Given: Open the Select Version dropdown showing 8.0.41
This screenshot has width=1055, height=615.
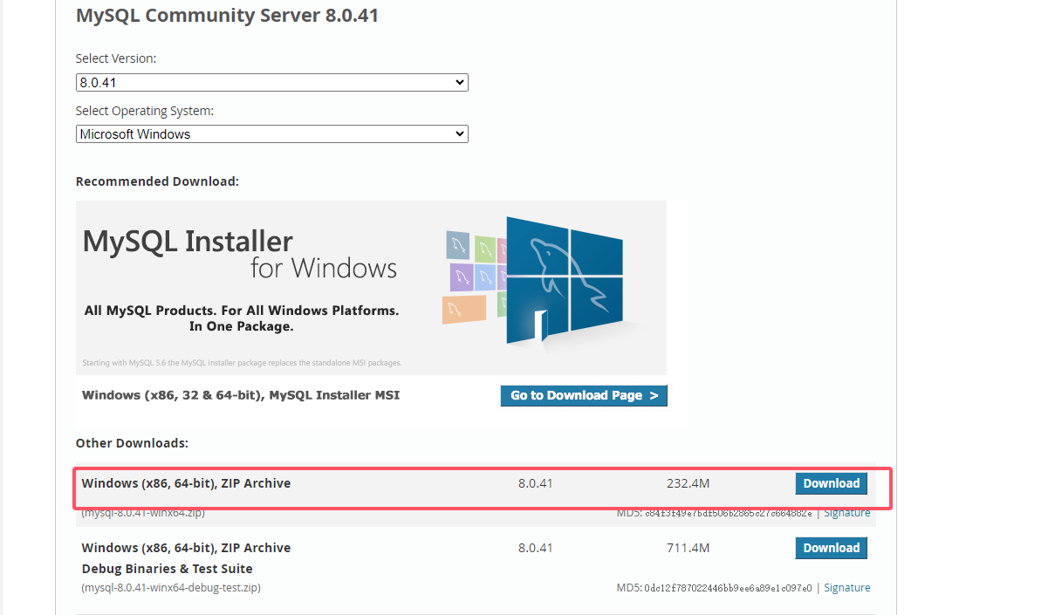Looking at the screenshot, I should [x=271, y=83].
